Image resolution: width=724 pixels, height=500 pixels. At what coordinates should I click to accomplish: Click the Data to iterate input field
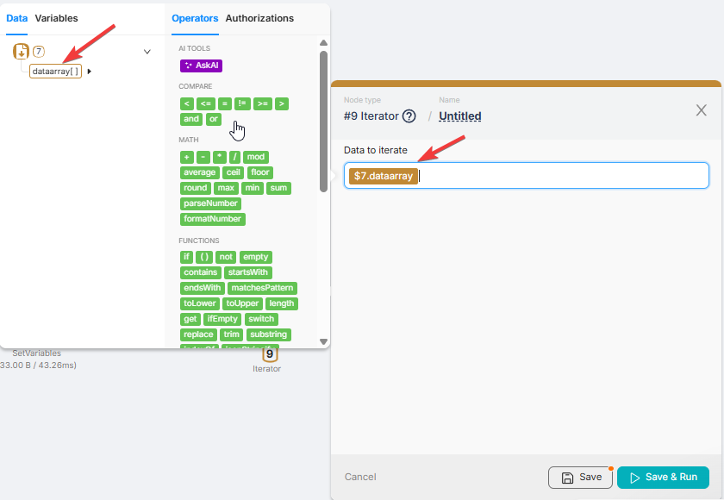[x=560, y=176]
